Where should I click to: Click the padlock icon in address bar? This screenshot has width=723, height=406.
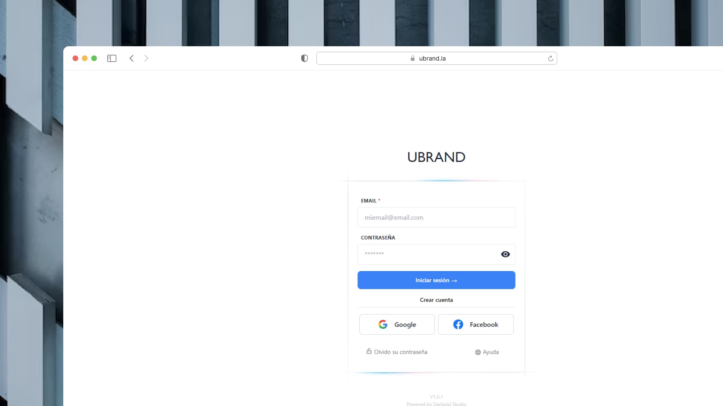(x=412, y=58)
